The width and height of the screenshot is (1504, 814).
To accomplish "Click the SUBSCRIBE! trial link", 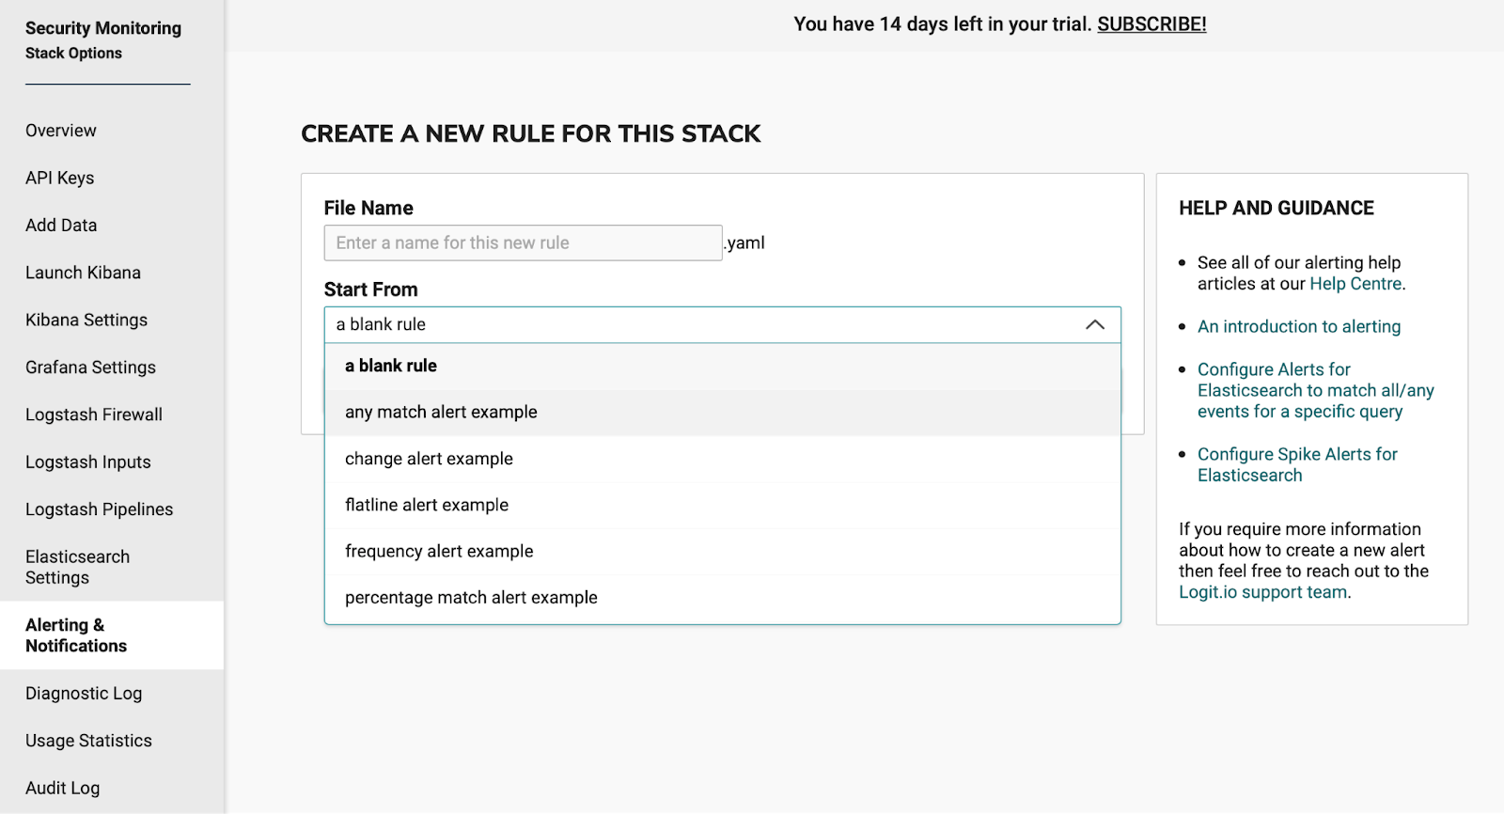I will pyautogui.click(x=1151, y=24).
